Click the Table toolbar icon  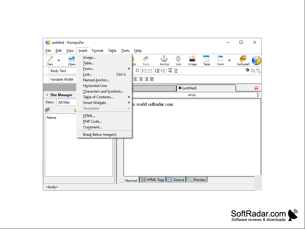coord(206,59)
